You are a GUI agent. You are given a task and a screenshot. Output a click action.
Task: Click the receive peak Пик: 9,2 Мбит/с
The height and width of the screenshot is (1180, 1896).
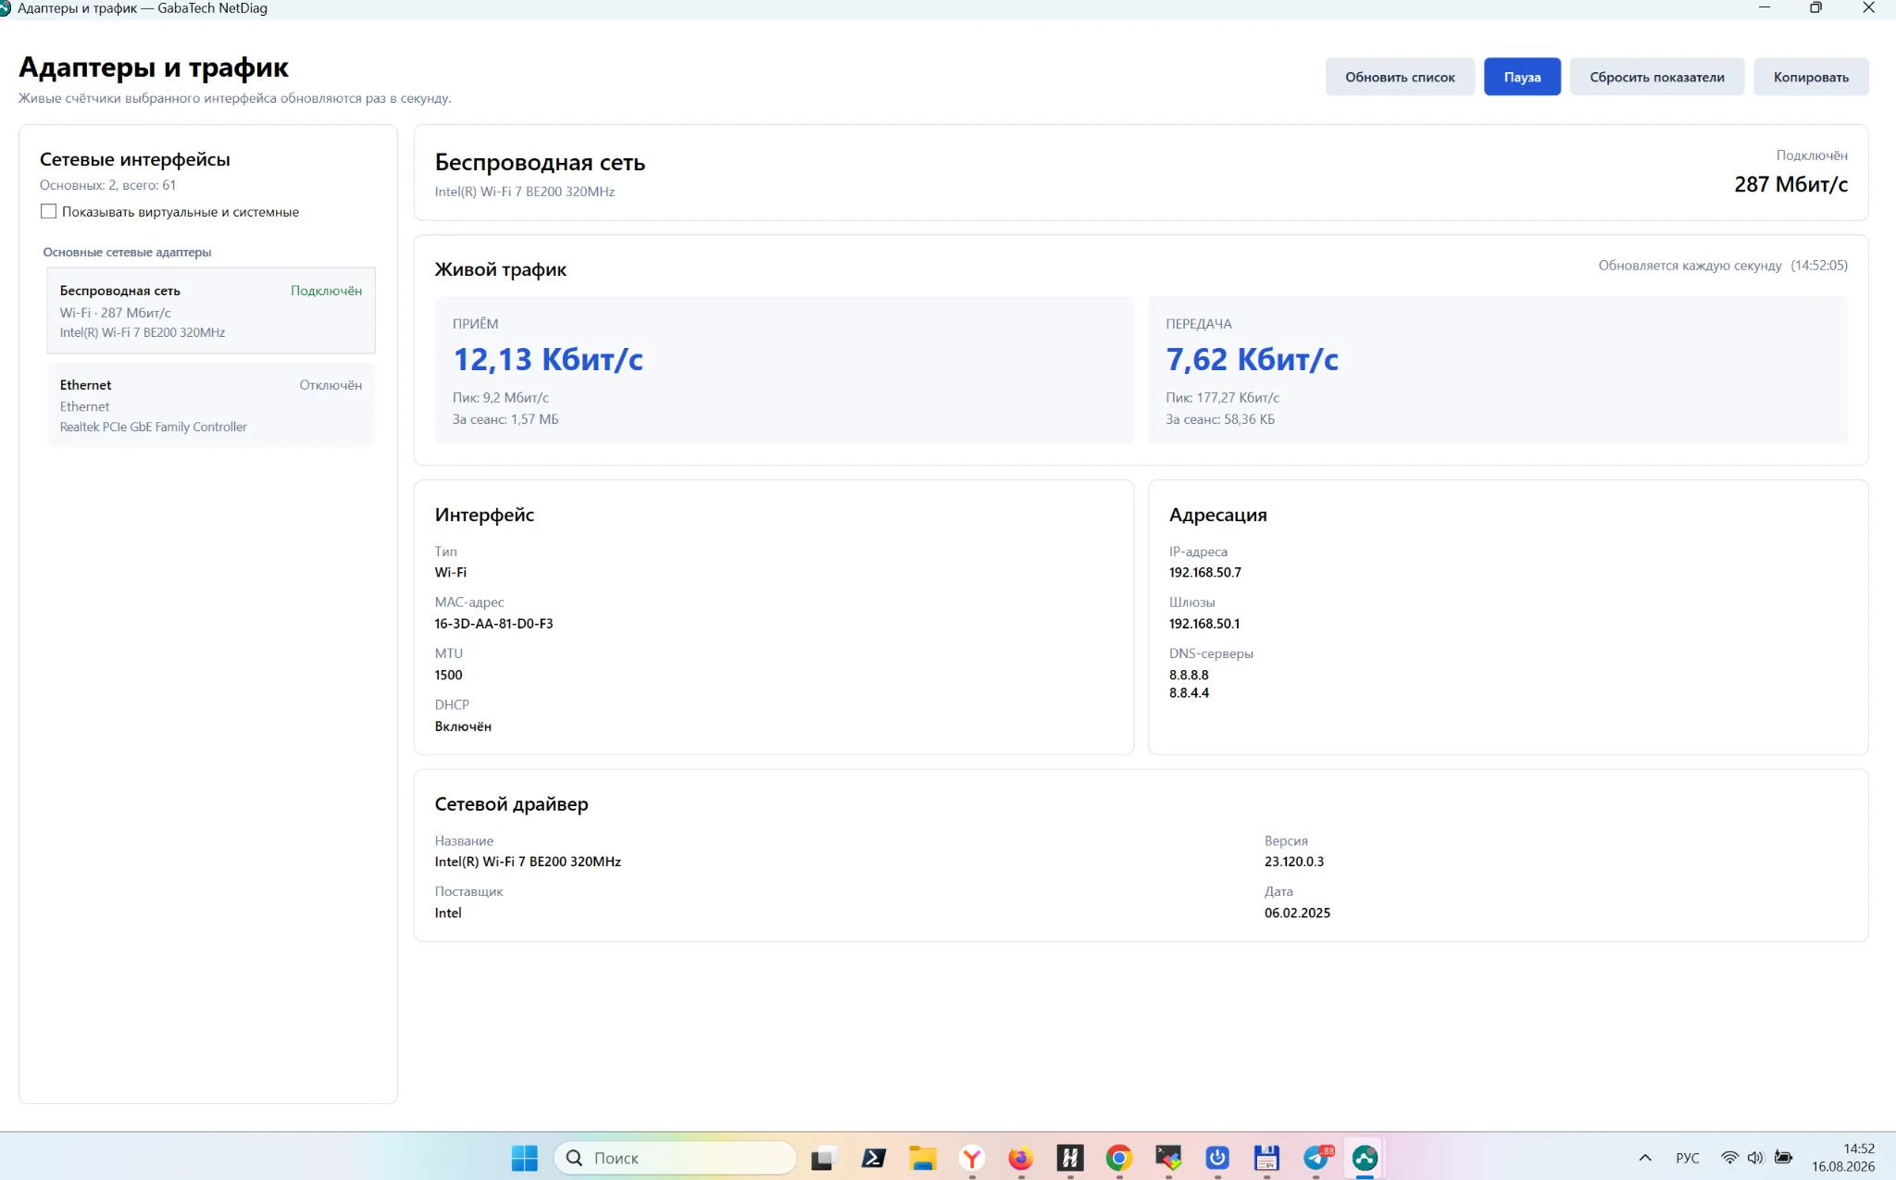click(x=500, y=398)
